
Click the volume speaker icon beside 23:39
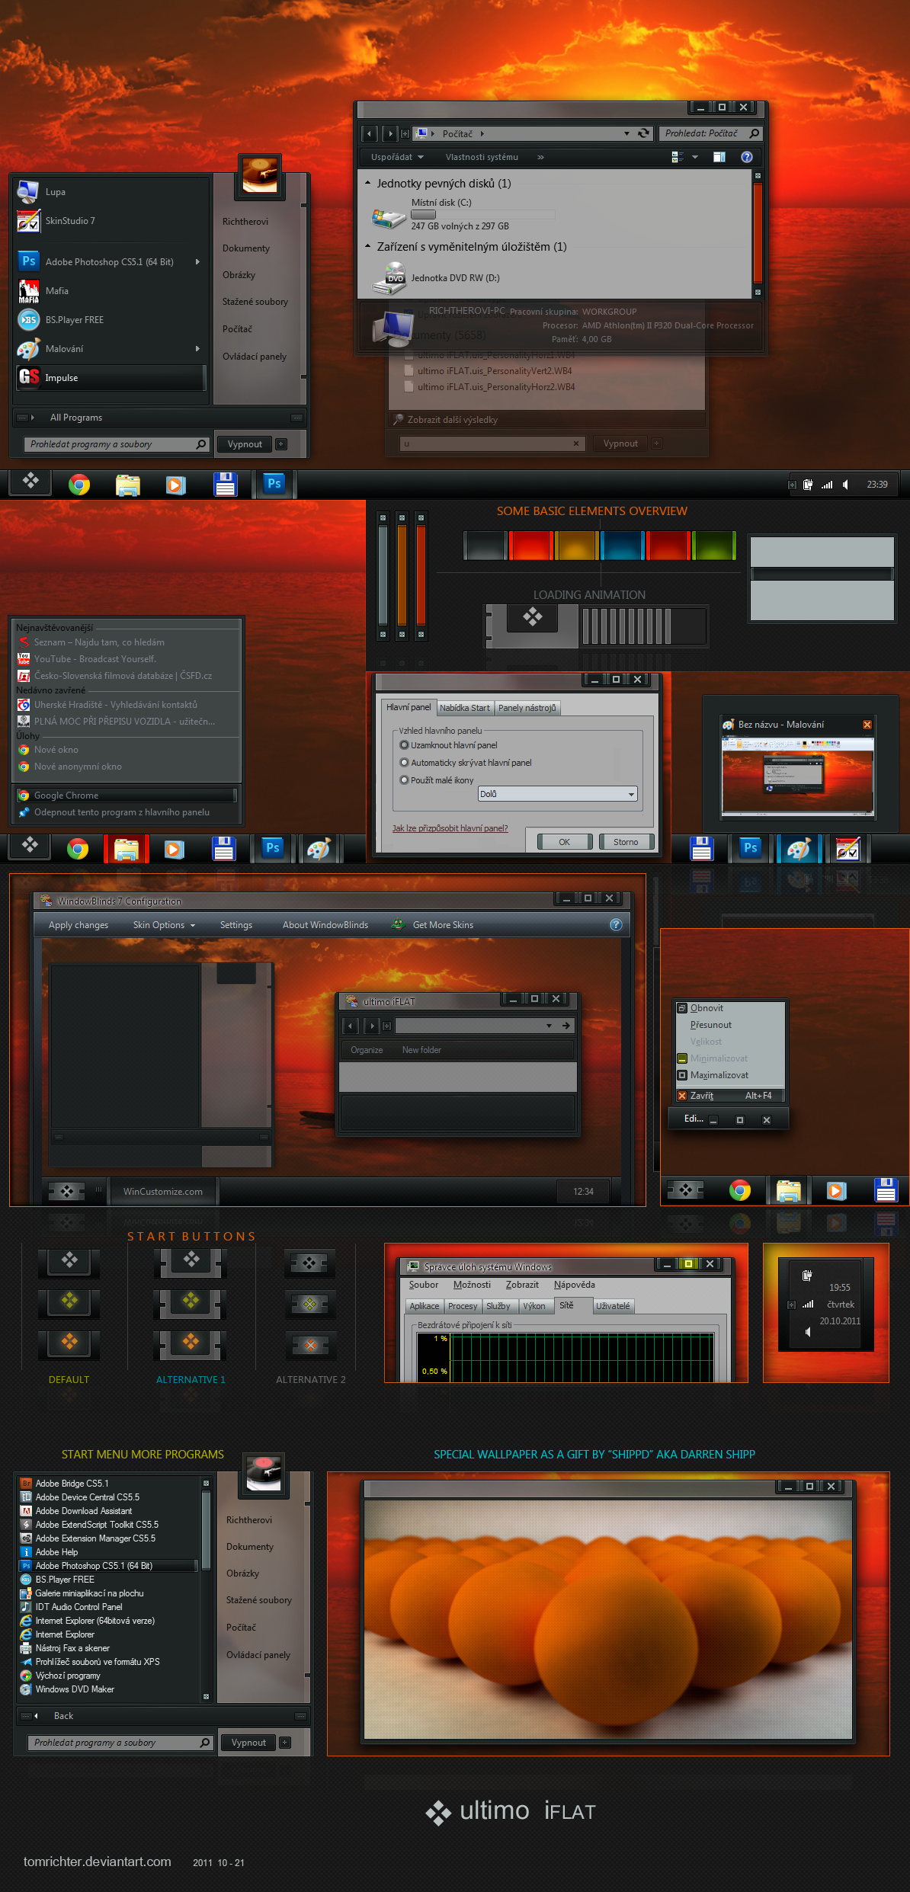click(x=845, y=485)
